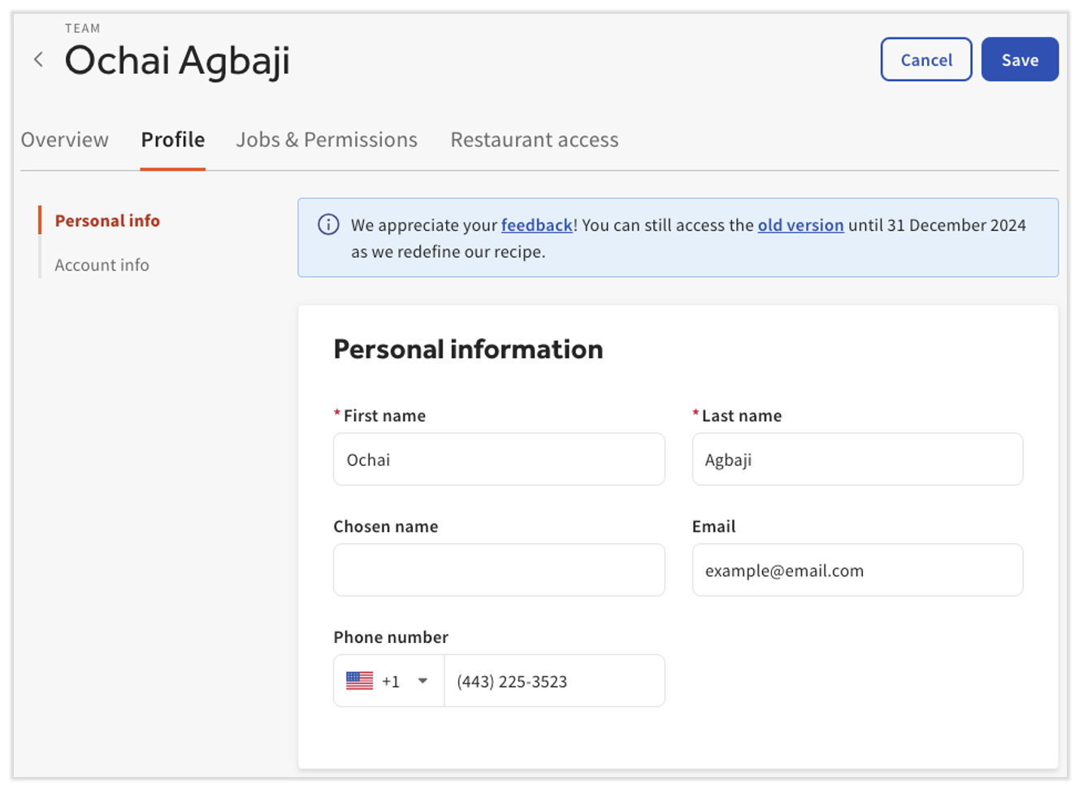Click the Last name input containing Agbaji
The image size is (1079, 790).
pos(857,458)
